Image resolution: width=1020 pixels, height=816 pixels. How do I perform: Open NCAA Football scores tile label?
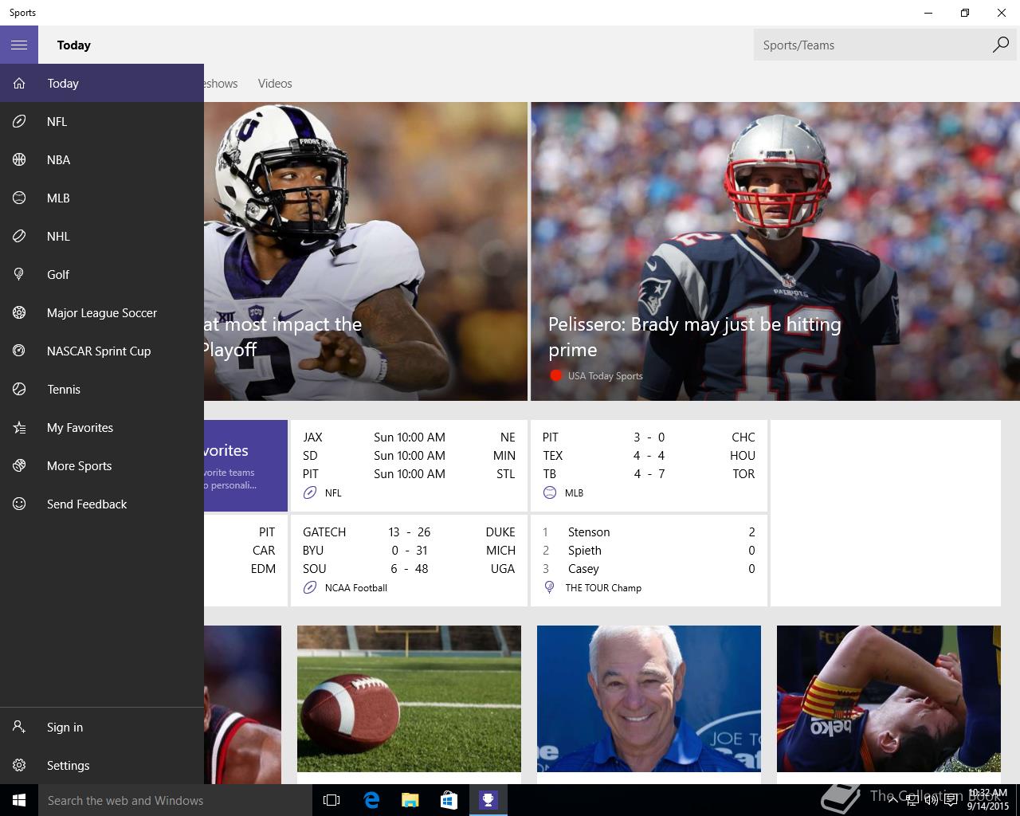pos(355,587)
